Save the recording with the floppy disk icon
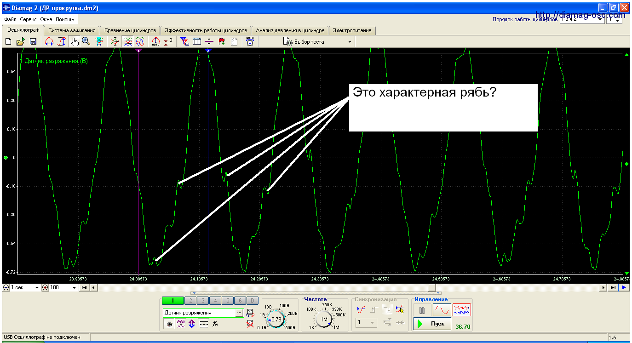The image size is (632, 343). 33,42
